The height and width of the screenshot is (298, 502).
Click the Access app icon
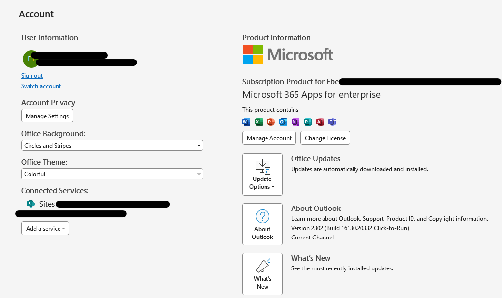tap(320, 122)
